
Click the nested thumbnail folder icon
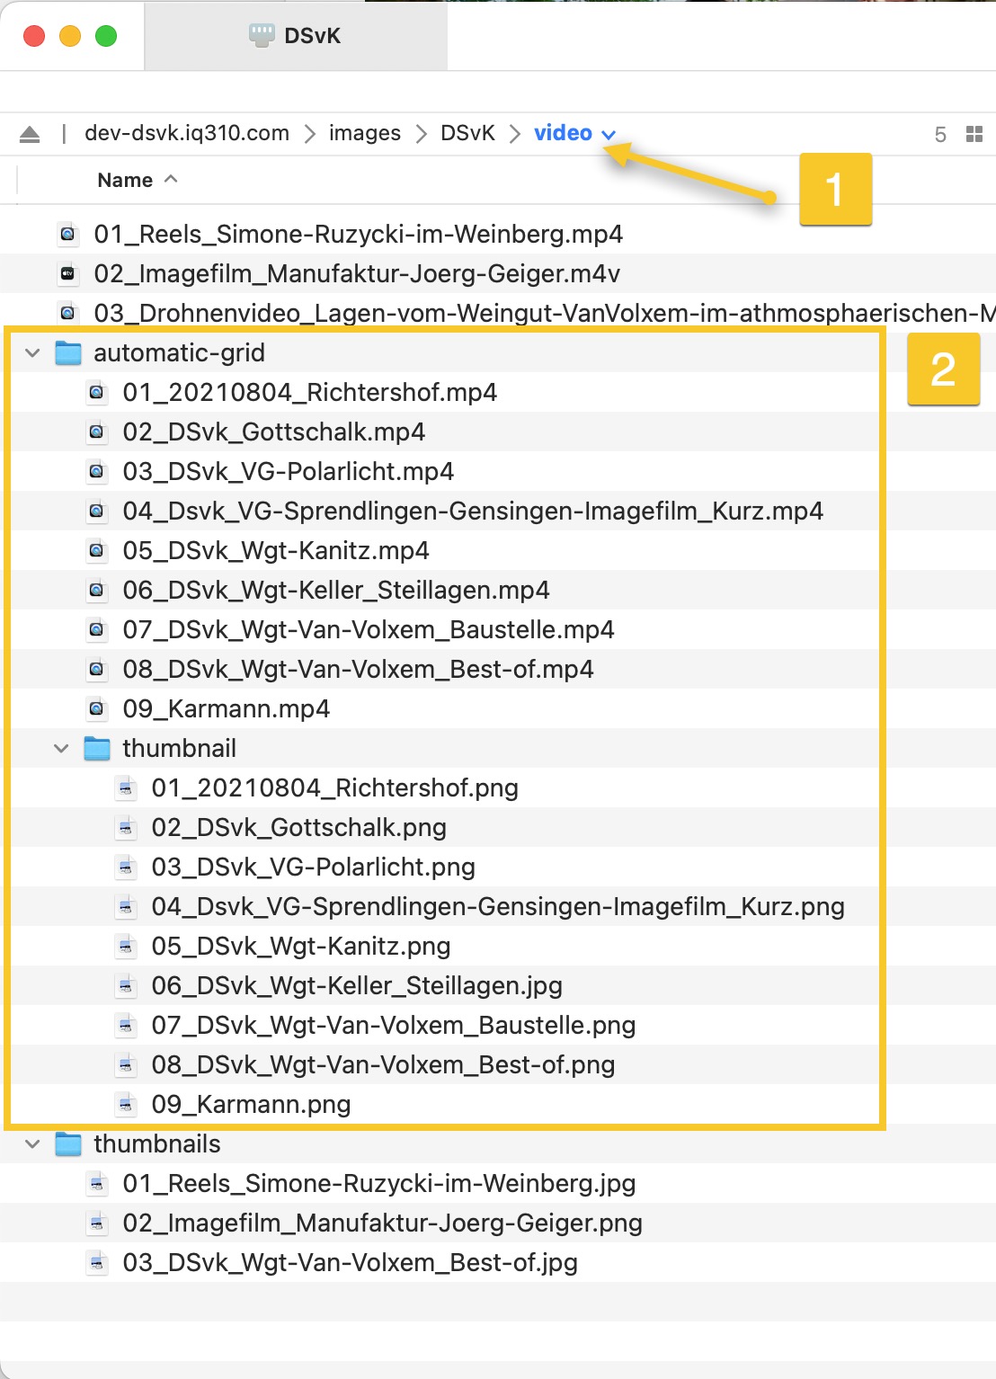point(97,749)
